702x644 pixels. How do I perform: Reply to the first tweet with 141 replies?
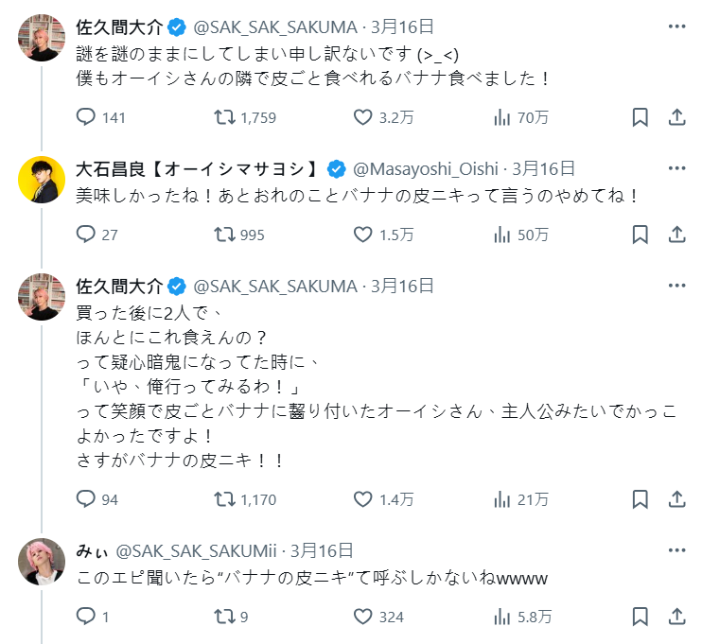pos(86,117)
